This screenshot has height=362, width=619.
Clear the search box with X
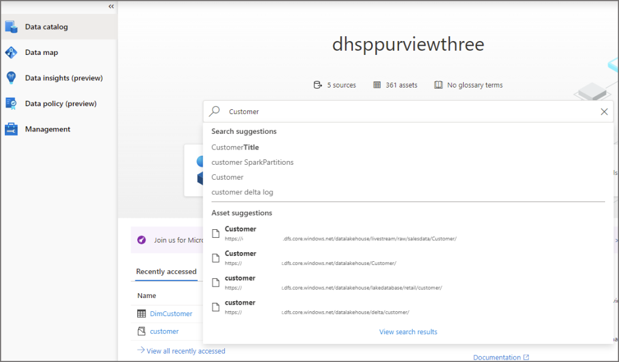pyautogui.click(x=604, y=112)
